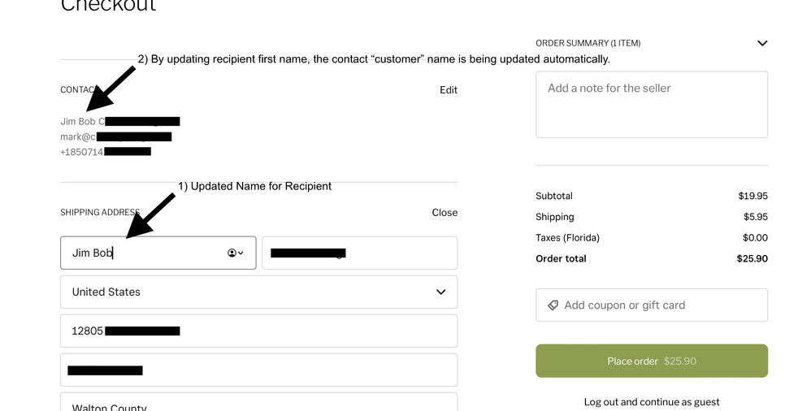Select the redacted last name input field
Image resolution: width=811 pixels, height=411 pixels.
[359, 253]
